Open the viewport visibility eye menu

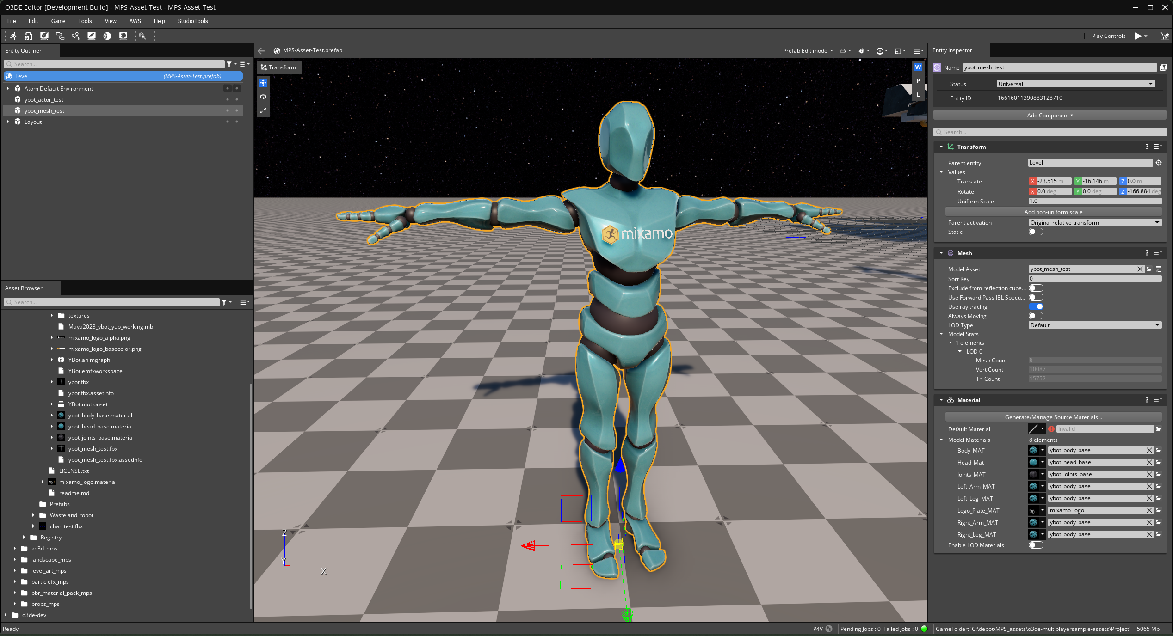[x=882, y=51]
